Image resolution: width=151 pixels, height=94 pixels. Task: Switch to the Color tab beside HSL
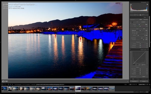(x=138, y=79)
